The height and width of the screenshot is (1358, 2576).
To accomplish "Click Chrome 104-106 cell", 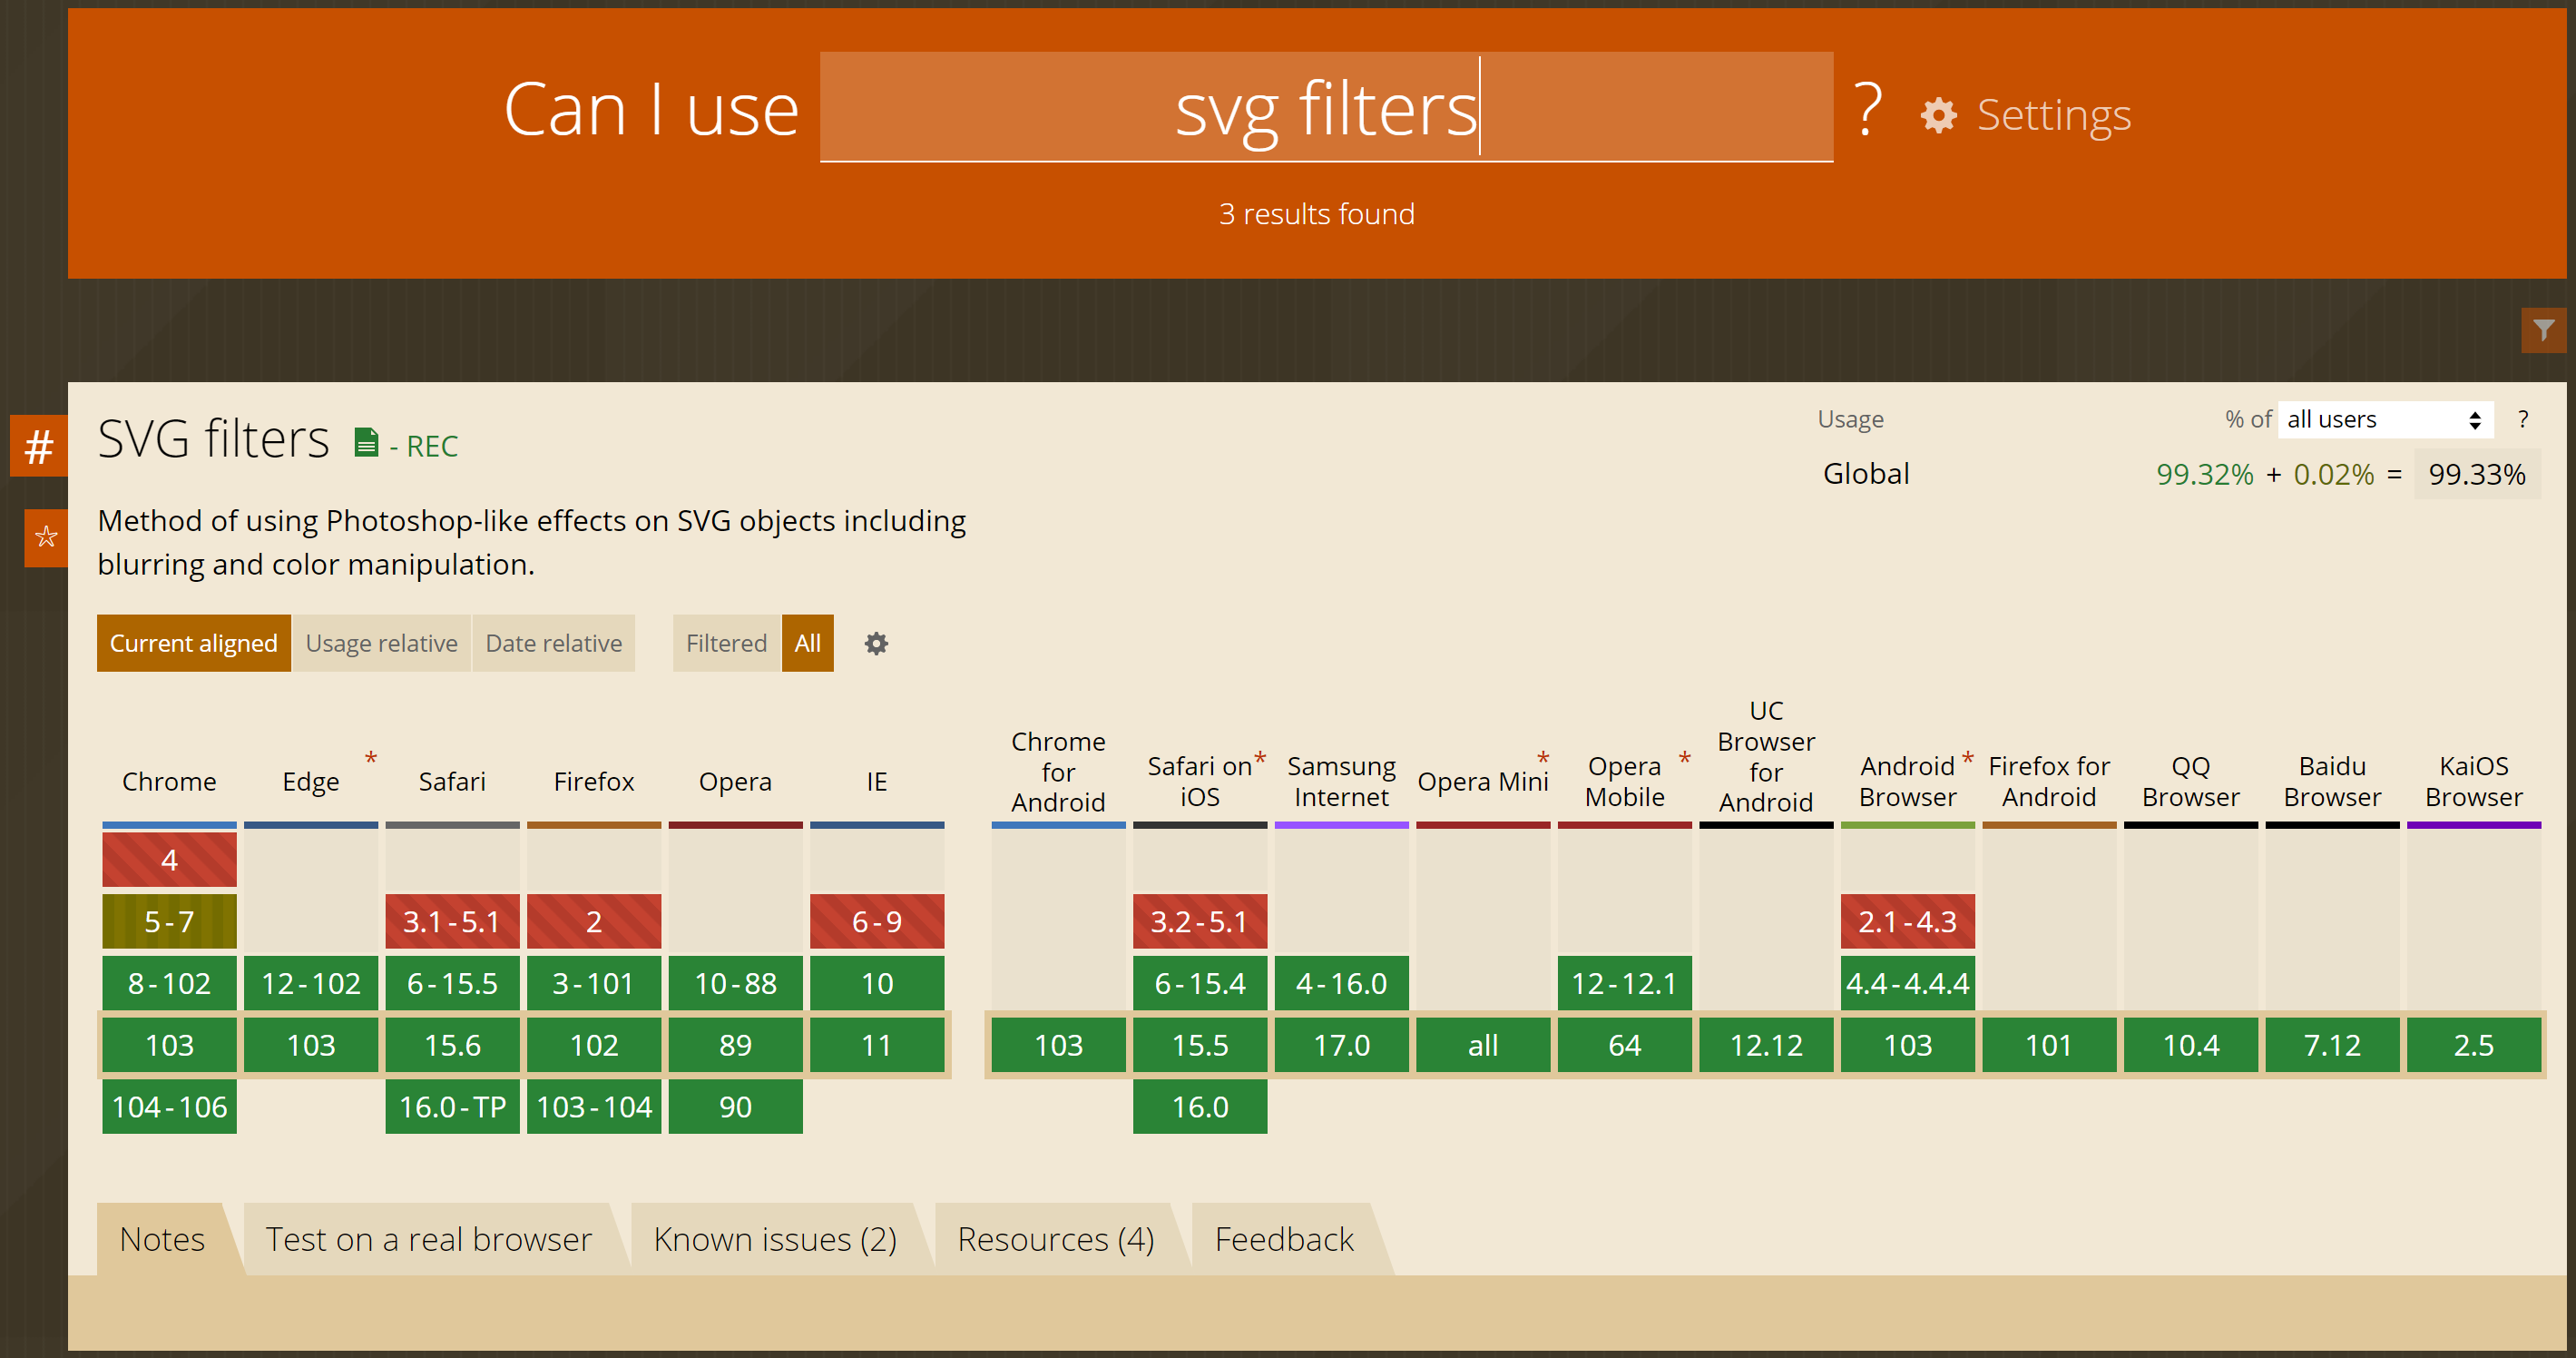I will point(169,1107).
